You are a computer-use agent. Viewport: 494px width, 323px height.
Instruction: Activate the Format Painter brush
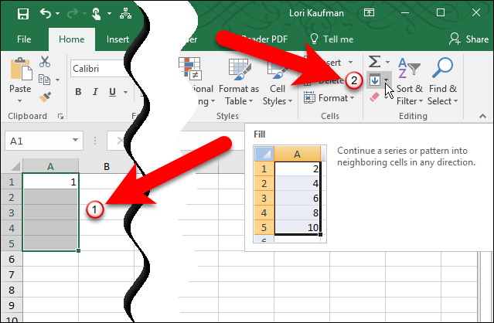point(45,97)
